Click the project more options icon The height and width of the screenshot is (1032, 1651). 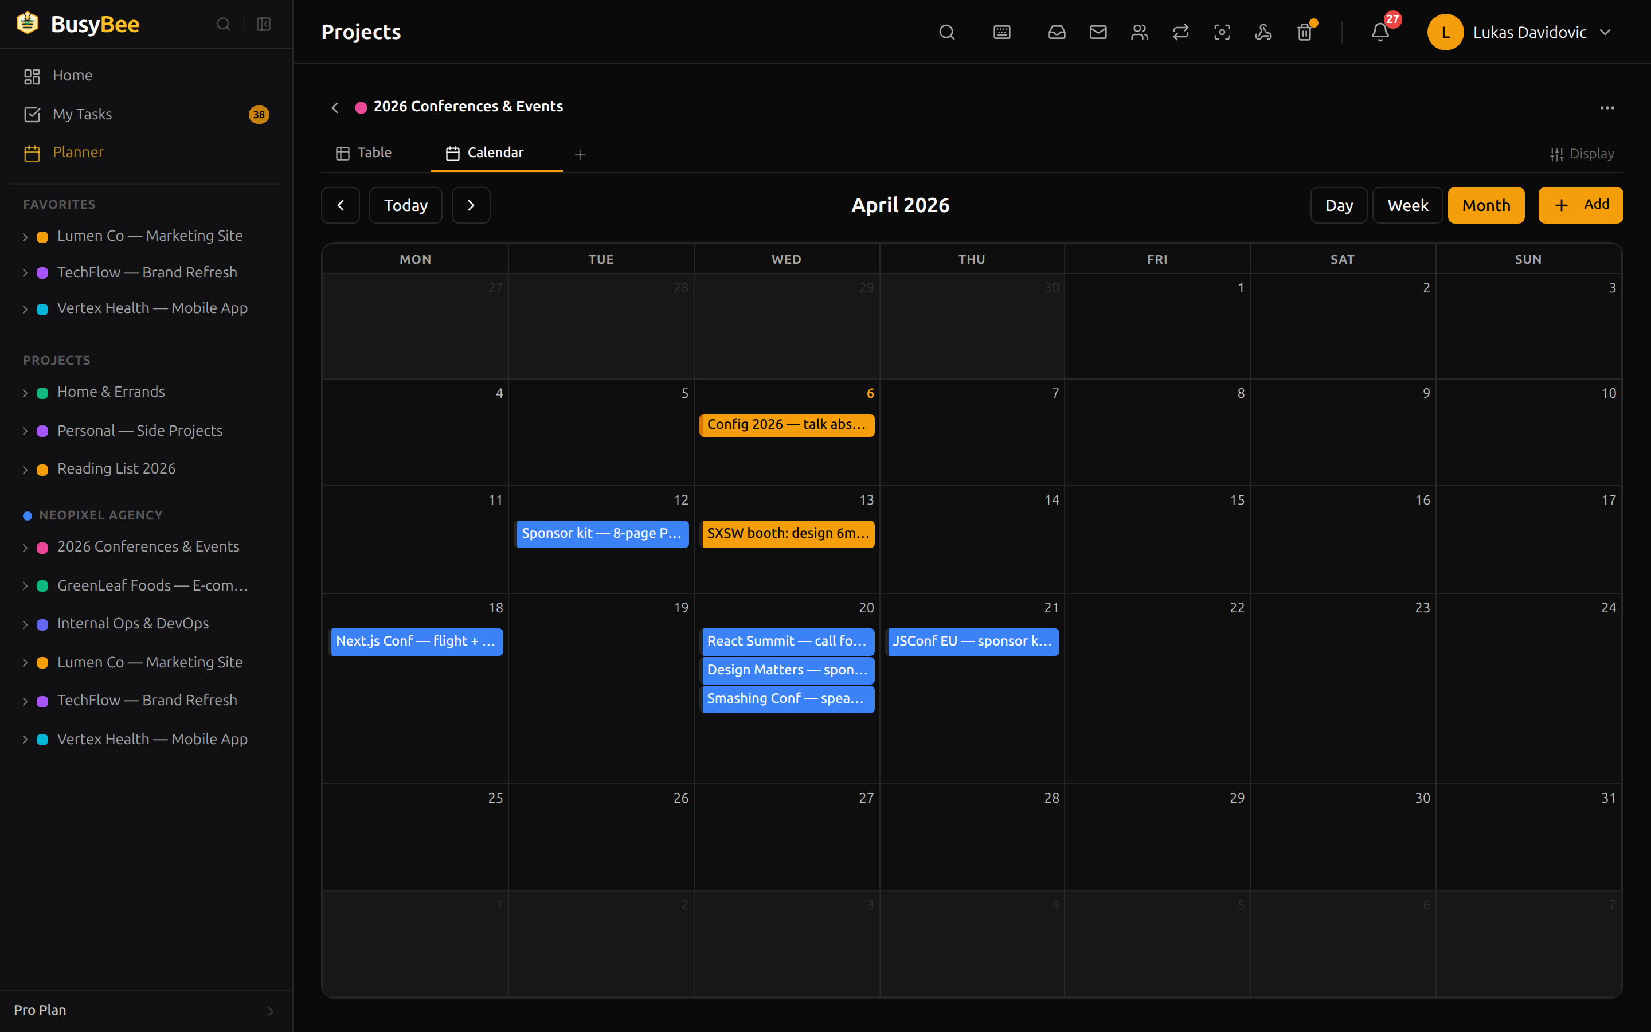tap(1607, 108)
